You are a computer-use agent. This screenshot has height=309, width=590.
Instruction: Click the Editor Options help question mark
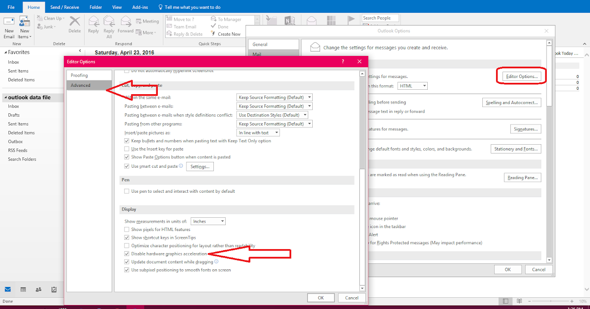(x=342, y=61)
